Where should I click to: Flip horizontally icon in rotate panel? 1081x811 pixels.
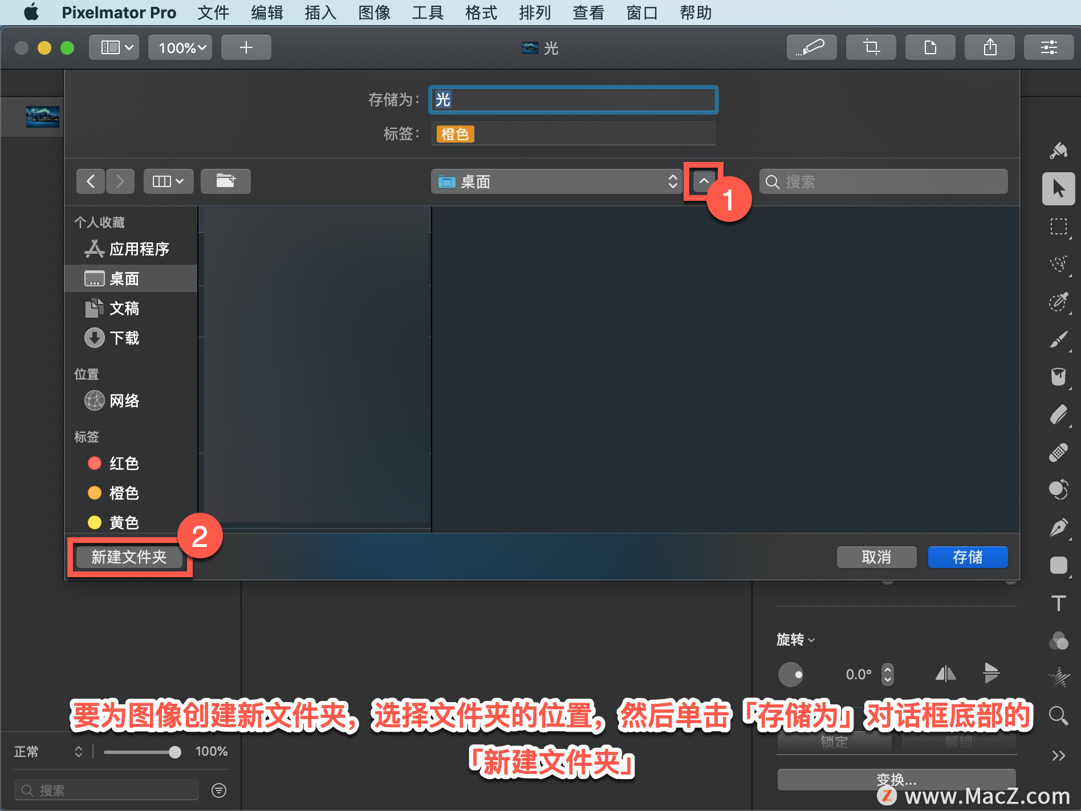[x=945, y=674]
